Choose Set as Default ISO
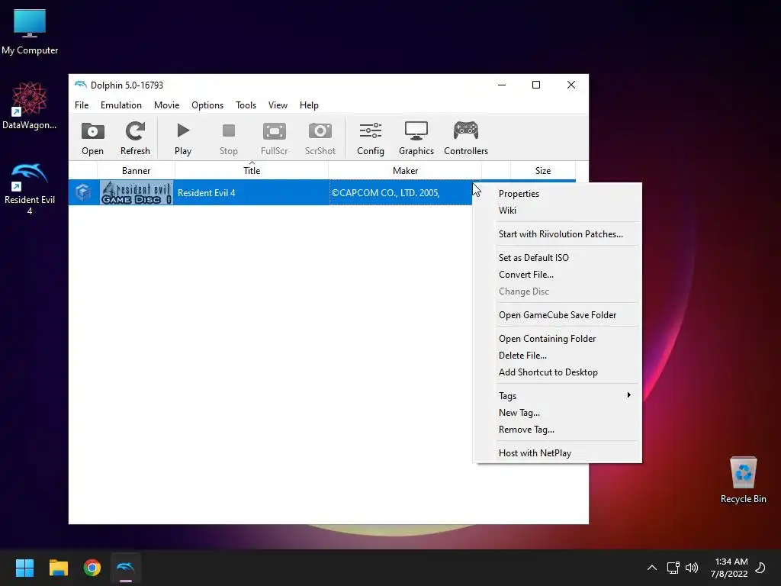This screenshot has width=781, height=586. [x=558, y=258]
